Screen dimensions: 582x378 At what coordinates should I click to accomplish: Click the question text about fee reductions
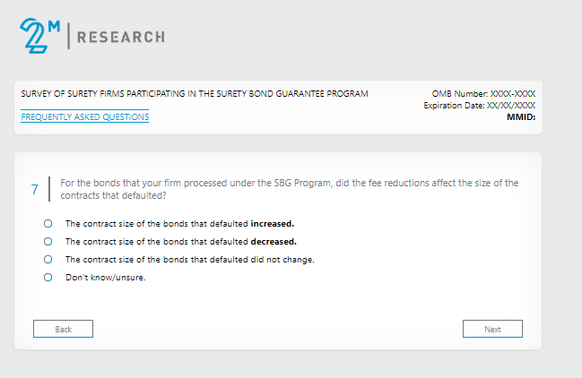[x=289, y=189]
